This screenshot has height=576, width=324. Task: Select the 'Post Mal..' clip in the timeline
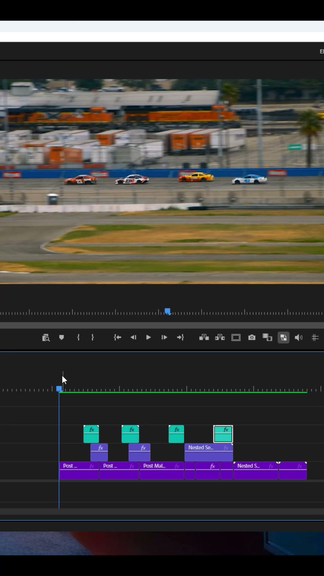162,470
